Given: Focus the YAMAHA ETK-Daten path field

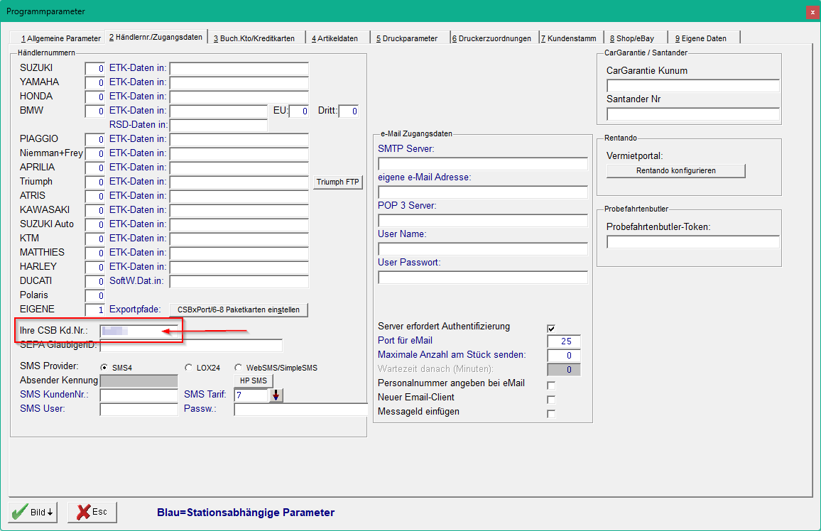Looking at the screenshot, I should (239, 82).
